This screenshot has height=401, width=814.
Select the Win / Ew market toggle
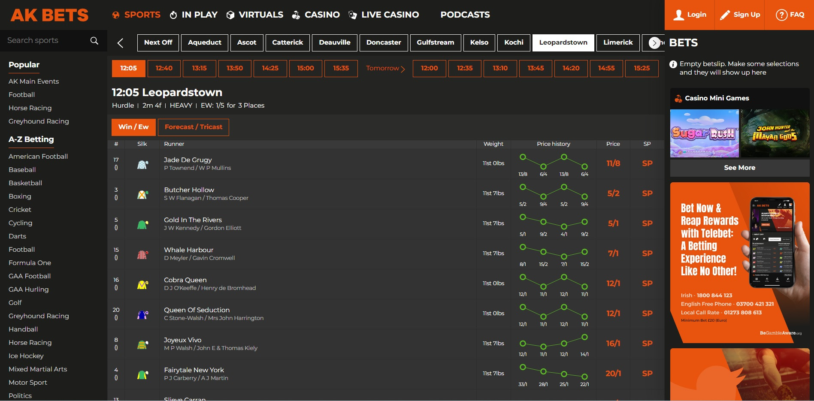pyautogui.click(x=133, y=127)
